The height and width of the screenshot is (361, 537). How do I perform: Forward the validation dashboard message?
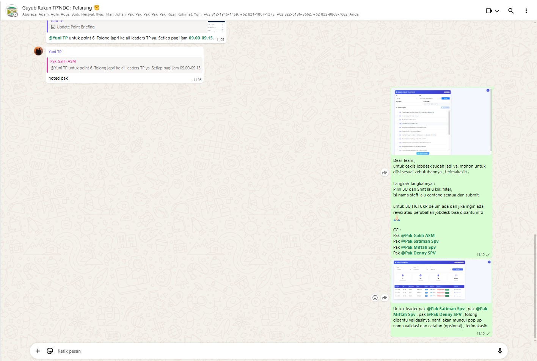click(384, 298)
